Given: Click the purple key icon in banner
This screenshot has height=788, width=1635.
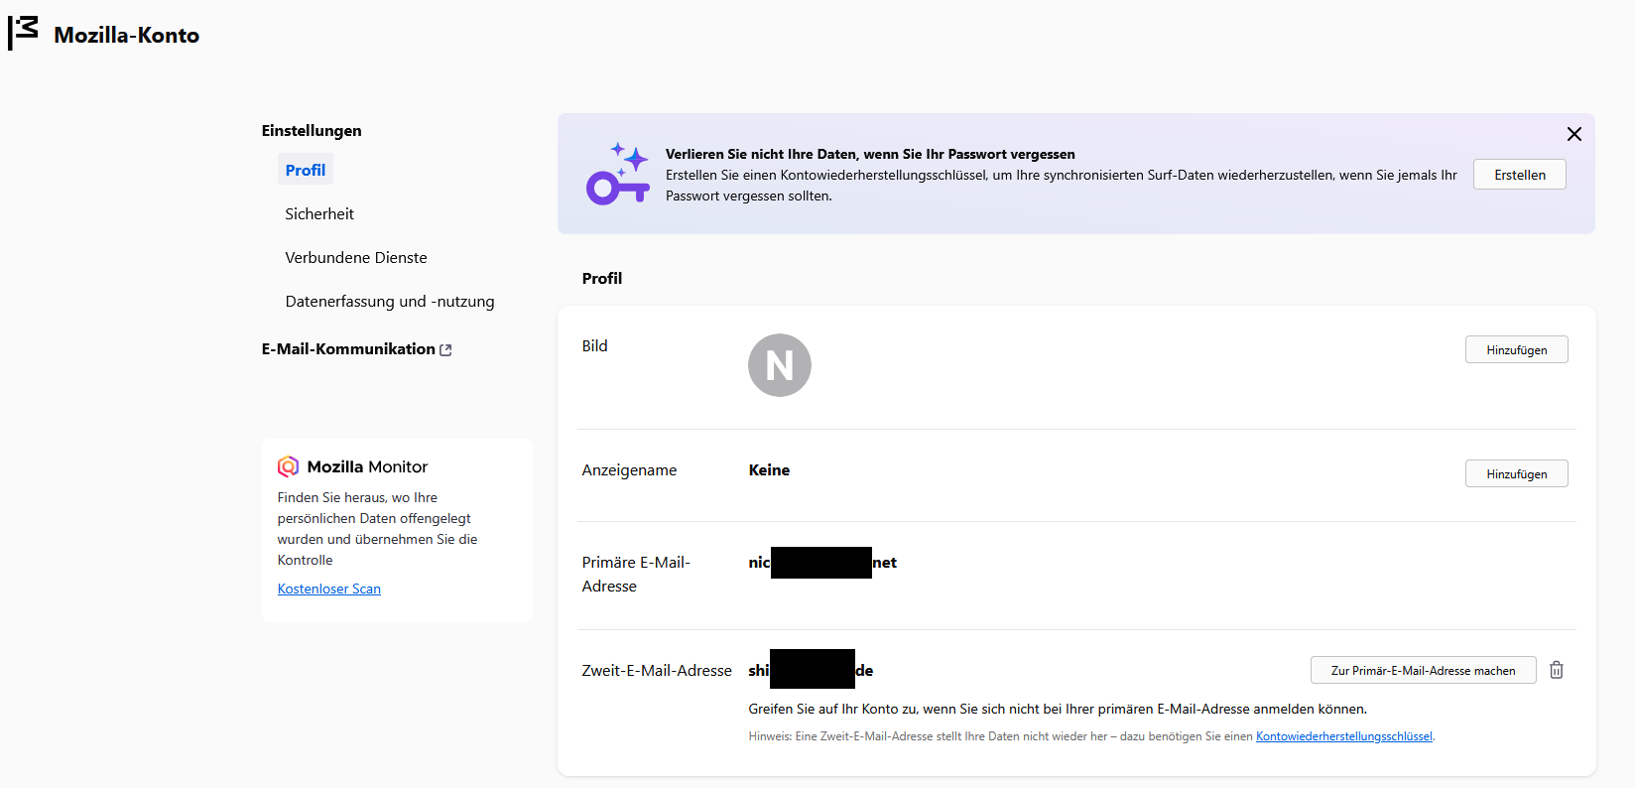Looking at the screenshot, I should 617,174.
